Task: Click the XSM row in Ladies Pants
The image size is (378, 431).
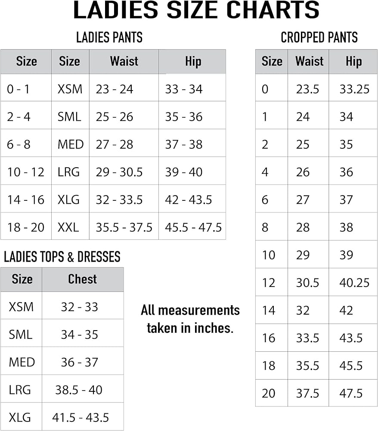Action: coord(70,89)
